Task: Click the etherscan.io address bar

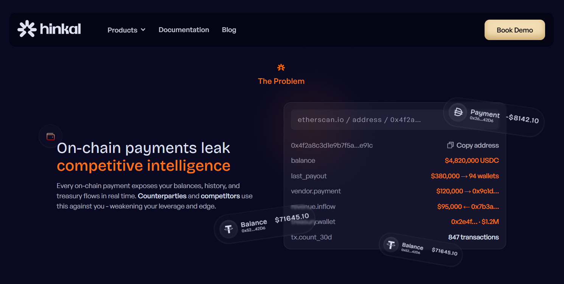Action: (x=395, y=120)
